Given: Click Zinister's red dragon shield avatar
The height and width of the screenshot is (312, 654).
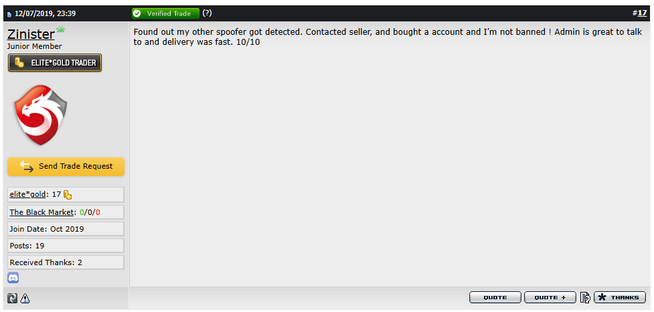Looking at the screenshot, I should 41,116.
